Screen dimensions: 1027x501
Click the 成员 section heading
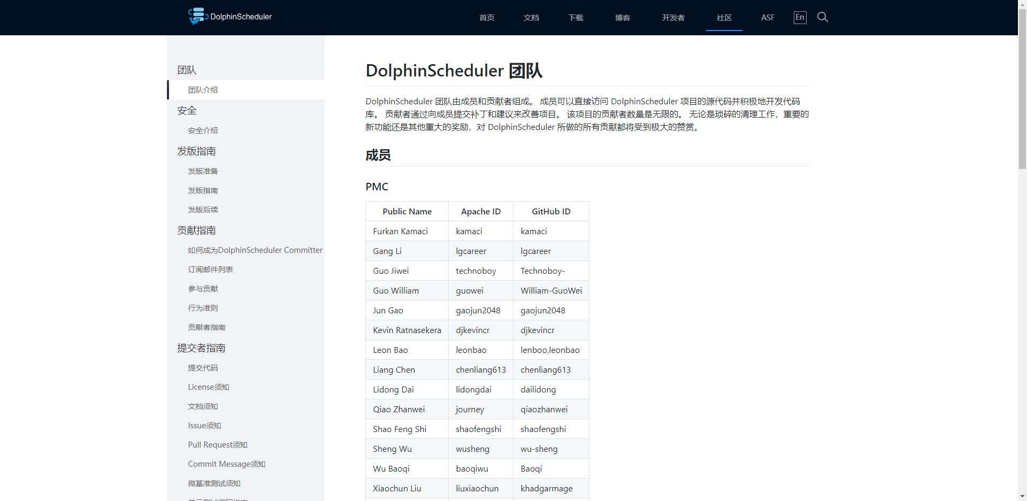pos(378,156)
